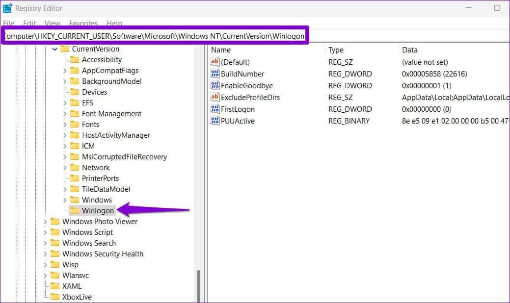Select the BuildNumber DWORD value icon

pyautogui.click(x=215, y=74)
